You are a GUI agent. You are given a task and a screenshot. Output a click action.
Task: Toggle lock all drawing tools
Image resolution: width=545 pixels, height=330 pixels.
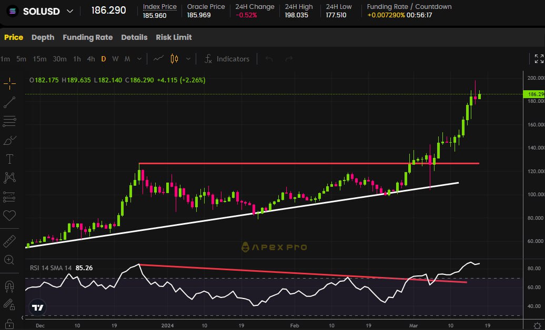click(x=9, y=324)
